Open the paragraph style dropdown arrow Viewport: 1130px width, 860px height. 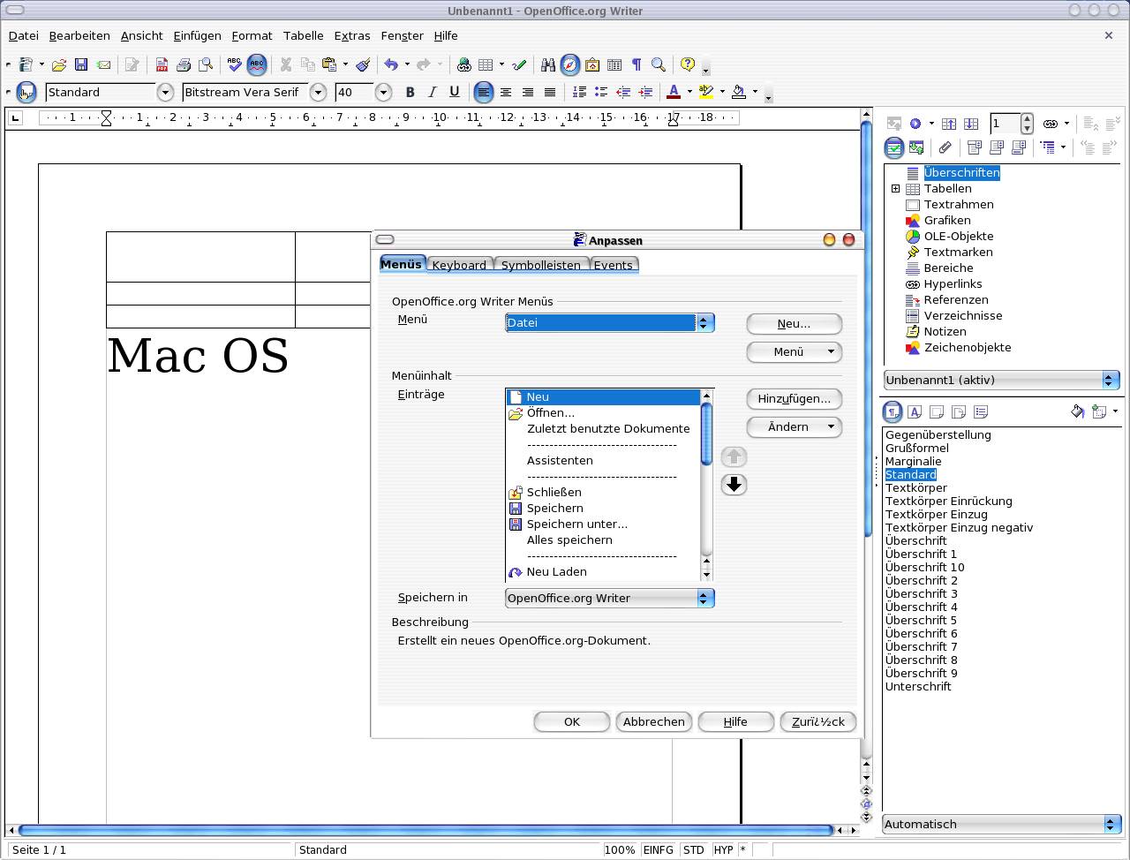point(164,92)
